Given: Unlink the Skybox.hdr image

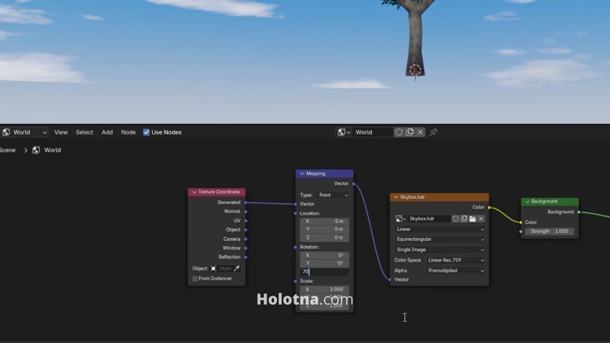Looking at the screenshot, I should (x=481, y=219).
